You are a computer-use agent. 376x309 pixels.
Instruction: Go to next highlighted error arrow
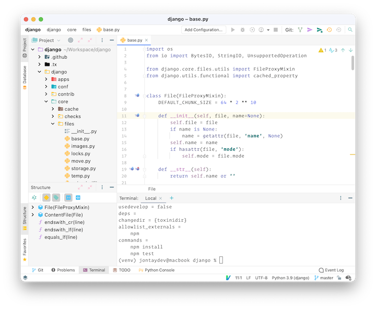pos(350,50)
